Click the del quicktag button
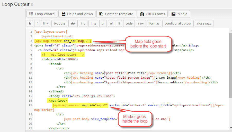Screen dimensions: 232x132 (x=73, y=23)
